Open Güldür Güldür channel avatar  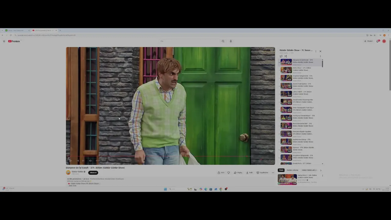tap(68, 173)
